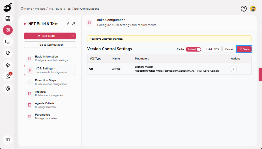Image resolution: width=262 pixels, height=149 pixels.
Task: Click the Run Build button
Action: click(46, 36)
